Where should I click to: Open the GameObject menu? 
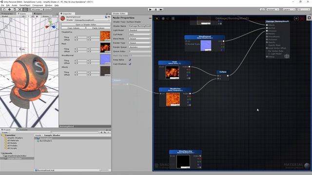click(x=25, y=5)
